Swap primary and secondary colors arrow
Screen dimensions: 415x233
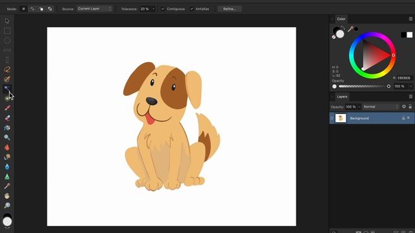pos(343,28)
